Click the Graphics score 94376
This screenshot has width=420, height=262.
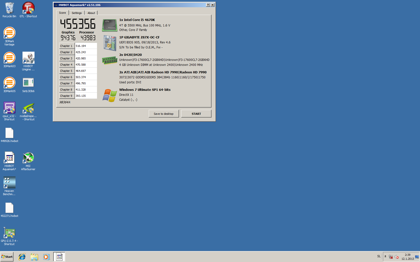click(68, 38)
